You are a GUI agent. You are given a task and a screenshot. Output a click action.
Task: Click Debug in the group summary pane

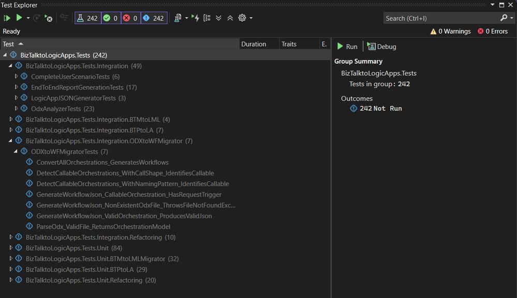pyautogui.click(x=381, y=46)
